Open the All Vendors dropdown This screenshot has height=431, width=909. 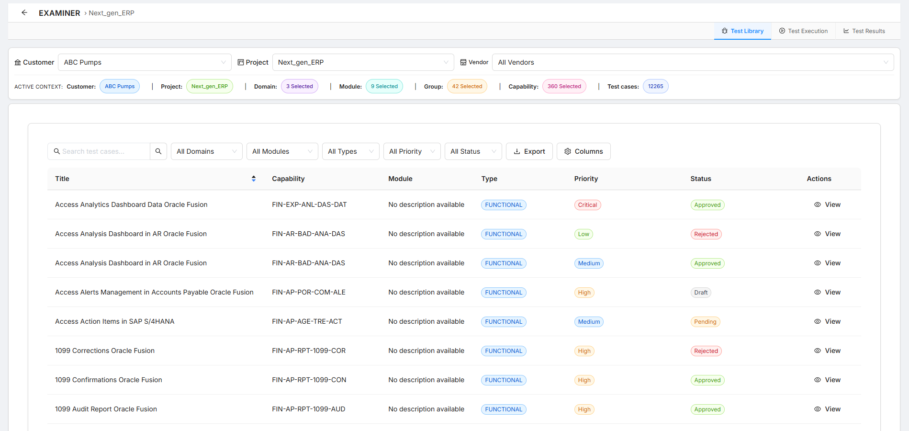692,62
